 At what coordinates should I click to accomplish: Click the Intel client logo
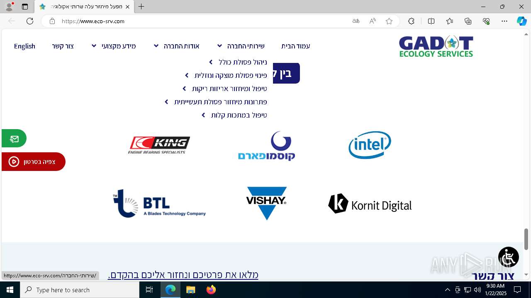pos(370,145)
